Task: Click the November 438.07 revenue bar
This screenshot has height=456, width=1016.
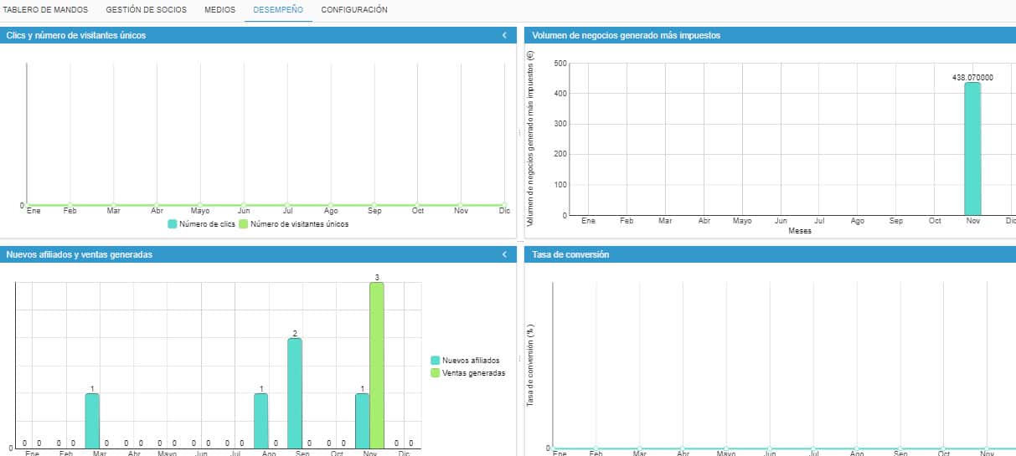Action: point(972,149)
